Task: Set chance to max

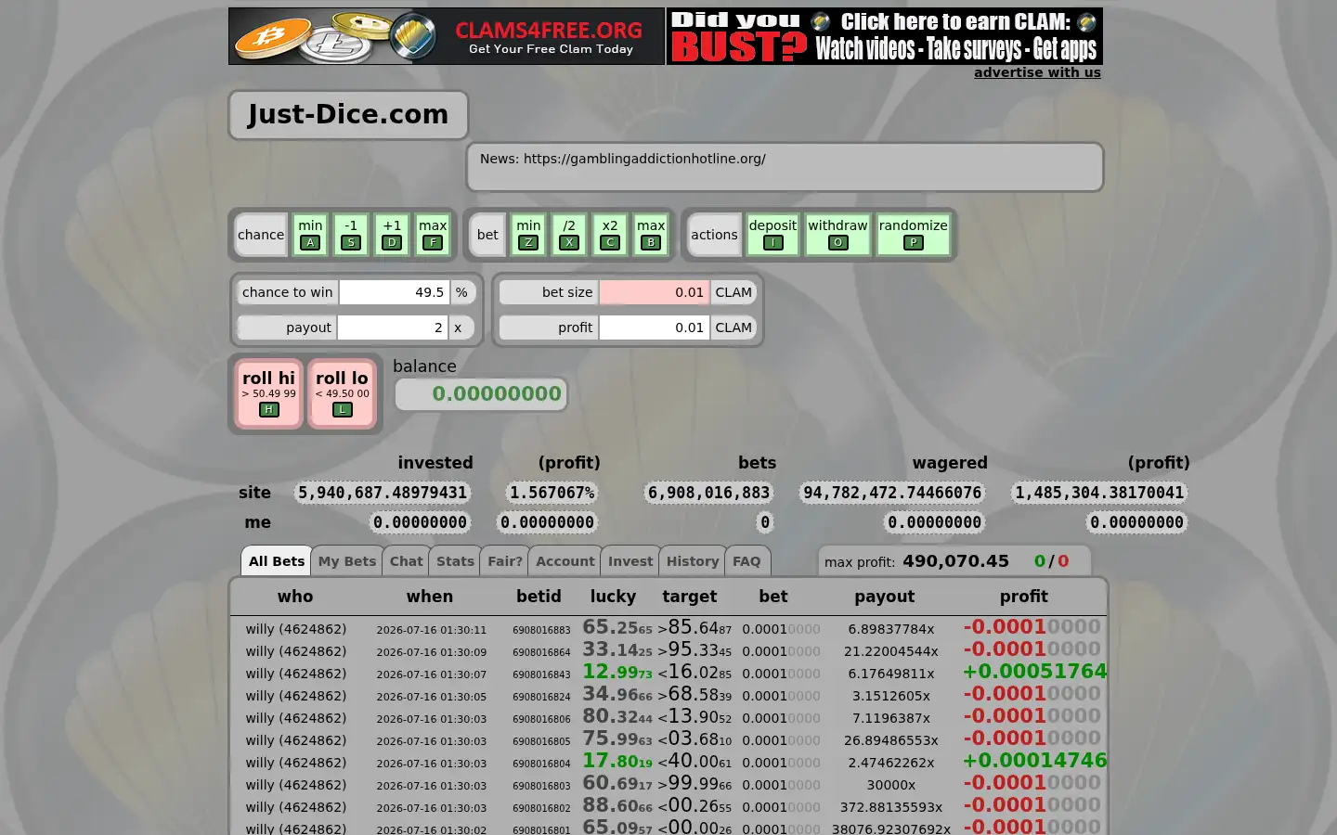Action: pos(433,235)
